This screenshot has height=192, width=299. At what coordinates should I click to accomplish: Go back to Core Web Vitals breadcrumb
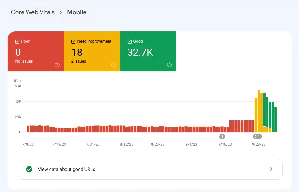[x=32, y=12]
